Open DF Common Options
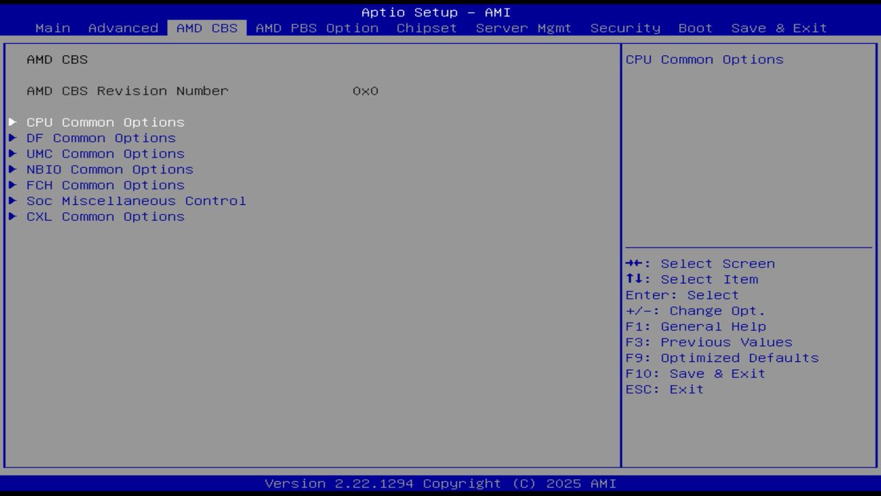 100,138
